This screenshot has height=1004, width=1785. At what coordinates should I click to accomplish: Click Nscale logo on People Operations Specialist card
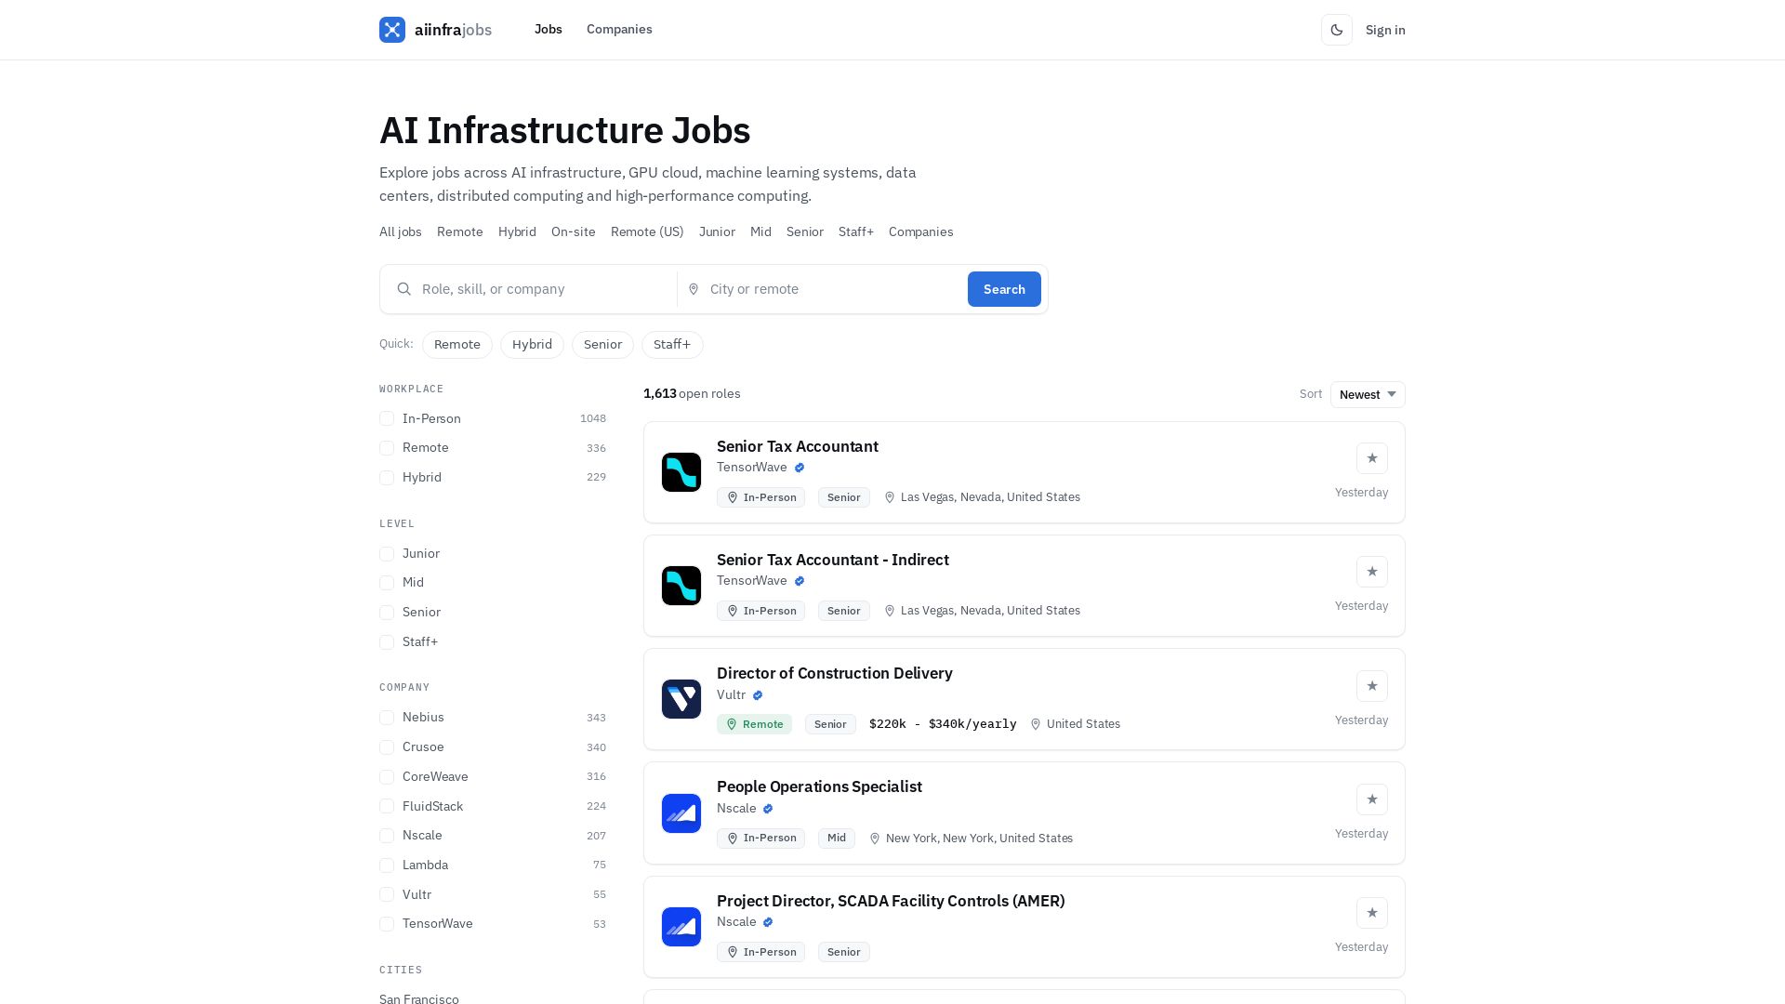coord(681,813)
